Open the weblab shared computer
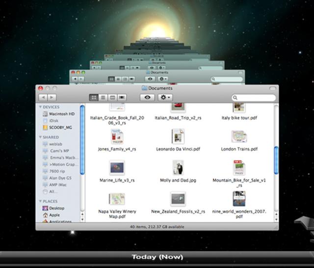 [52, 144]
